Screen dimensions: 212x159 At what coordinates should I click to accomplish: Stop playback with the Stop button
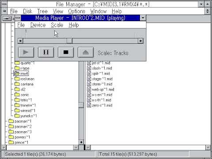point(66,52)
